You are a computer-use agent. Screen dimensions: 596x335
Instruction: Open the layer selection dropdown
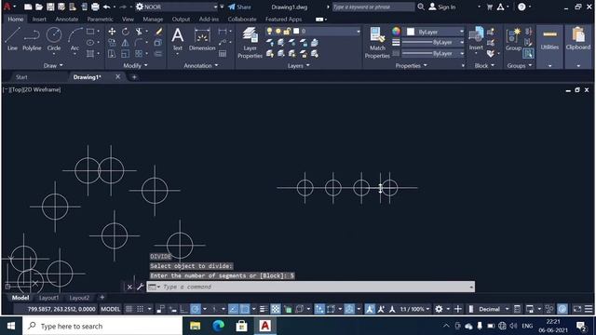(x=358, y=31)
